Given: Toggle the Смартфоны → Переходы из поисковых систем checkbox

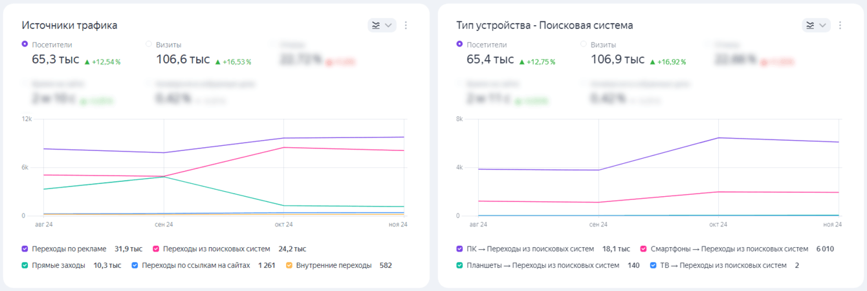Looking at the screenshot, I should (x=643, y=248).
